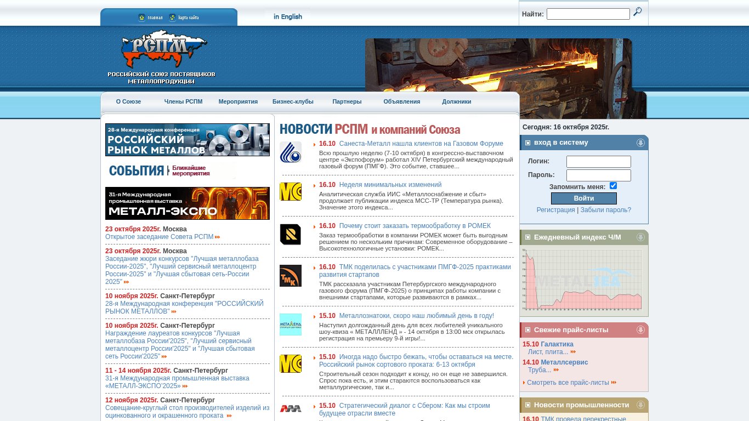Click arrow after Лист, плита price list
Image resolution: width=749 pixels, height=421 pixels.
(574, 352)
